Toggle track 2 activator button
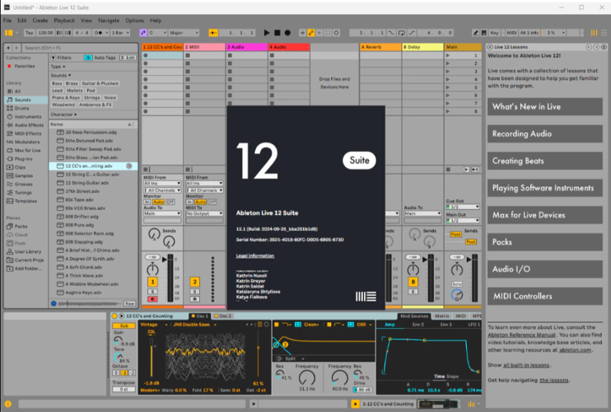The width and height of the screenshot is (611, 412). (x=194, y=282)
